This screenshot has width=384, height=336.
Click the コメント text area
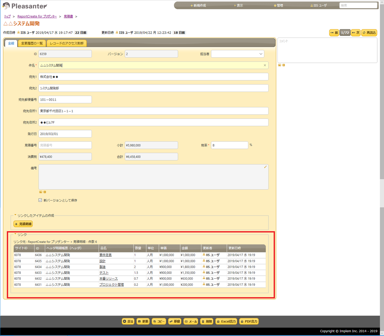[x=327, y=50]
